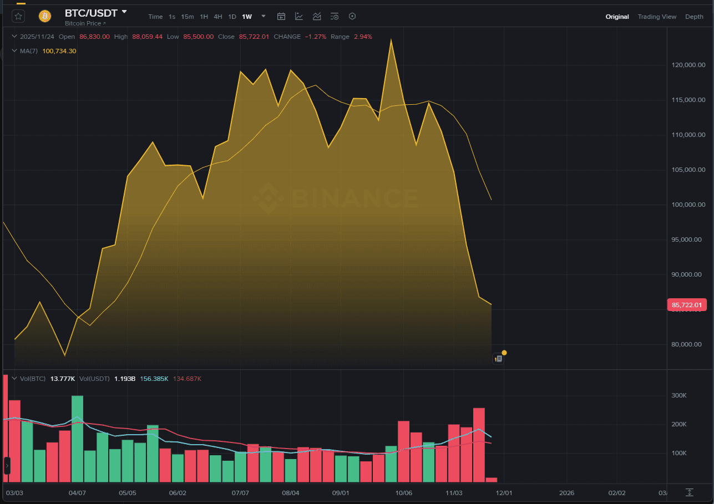Open the date range calendar picker
The image size is (714, 504).
(281, 16)
